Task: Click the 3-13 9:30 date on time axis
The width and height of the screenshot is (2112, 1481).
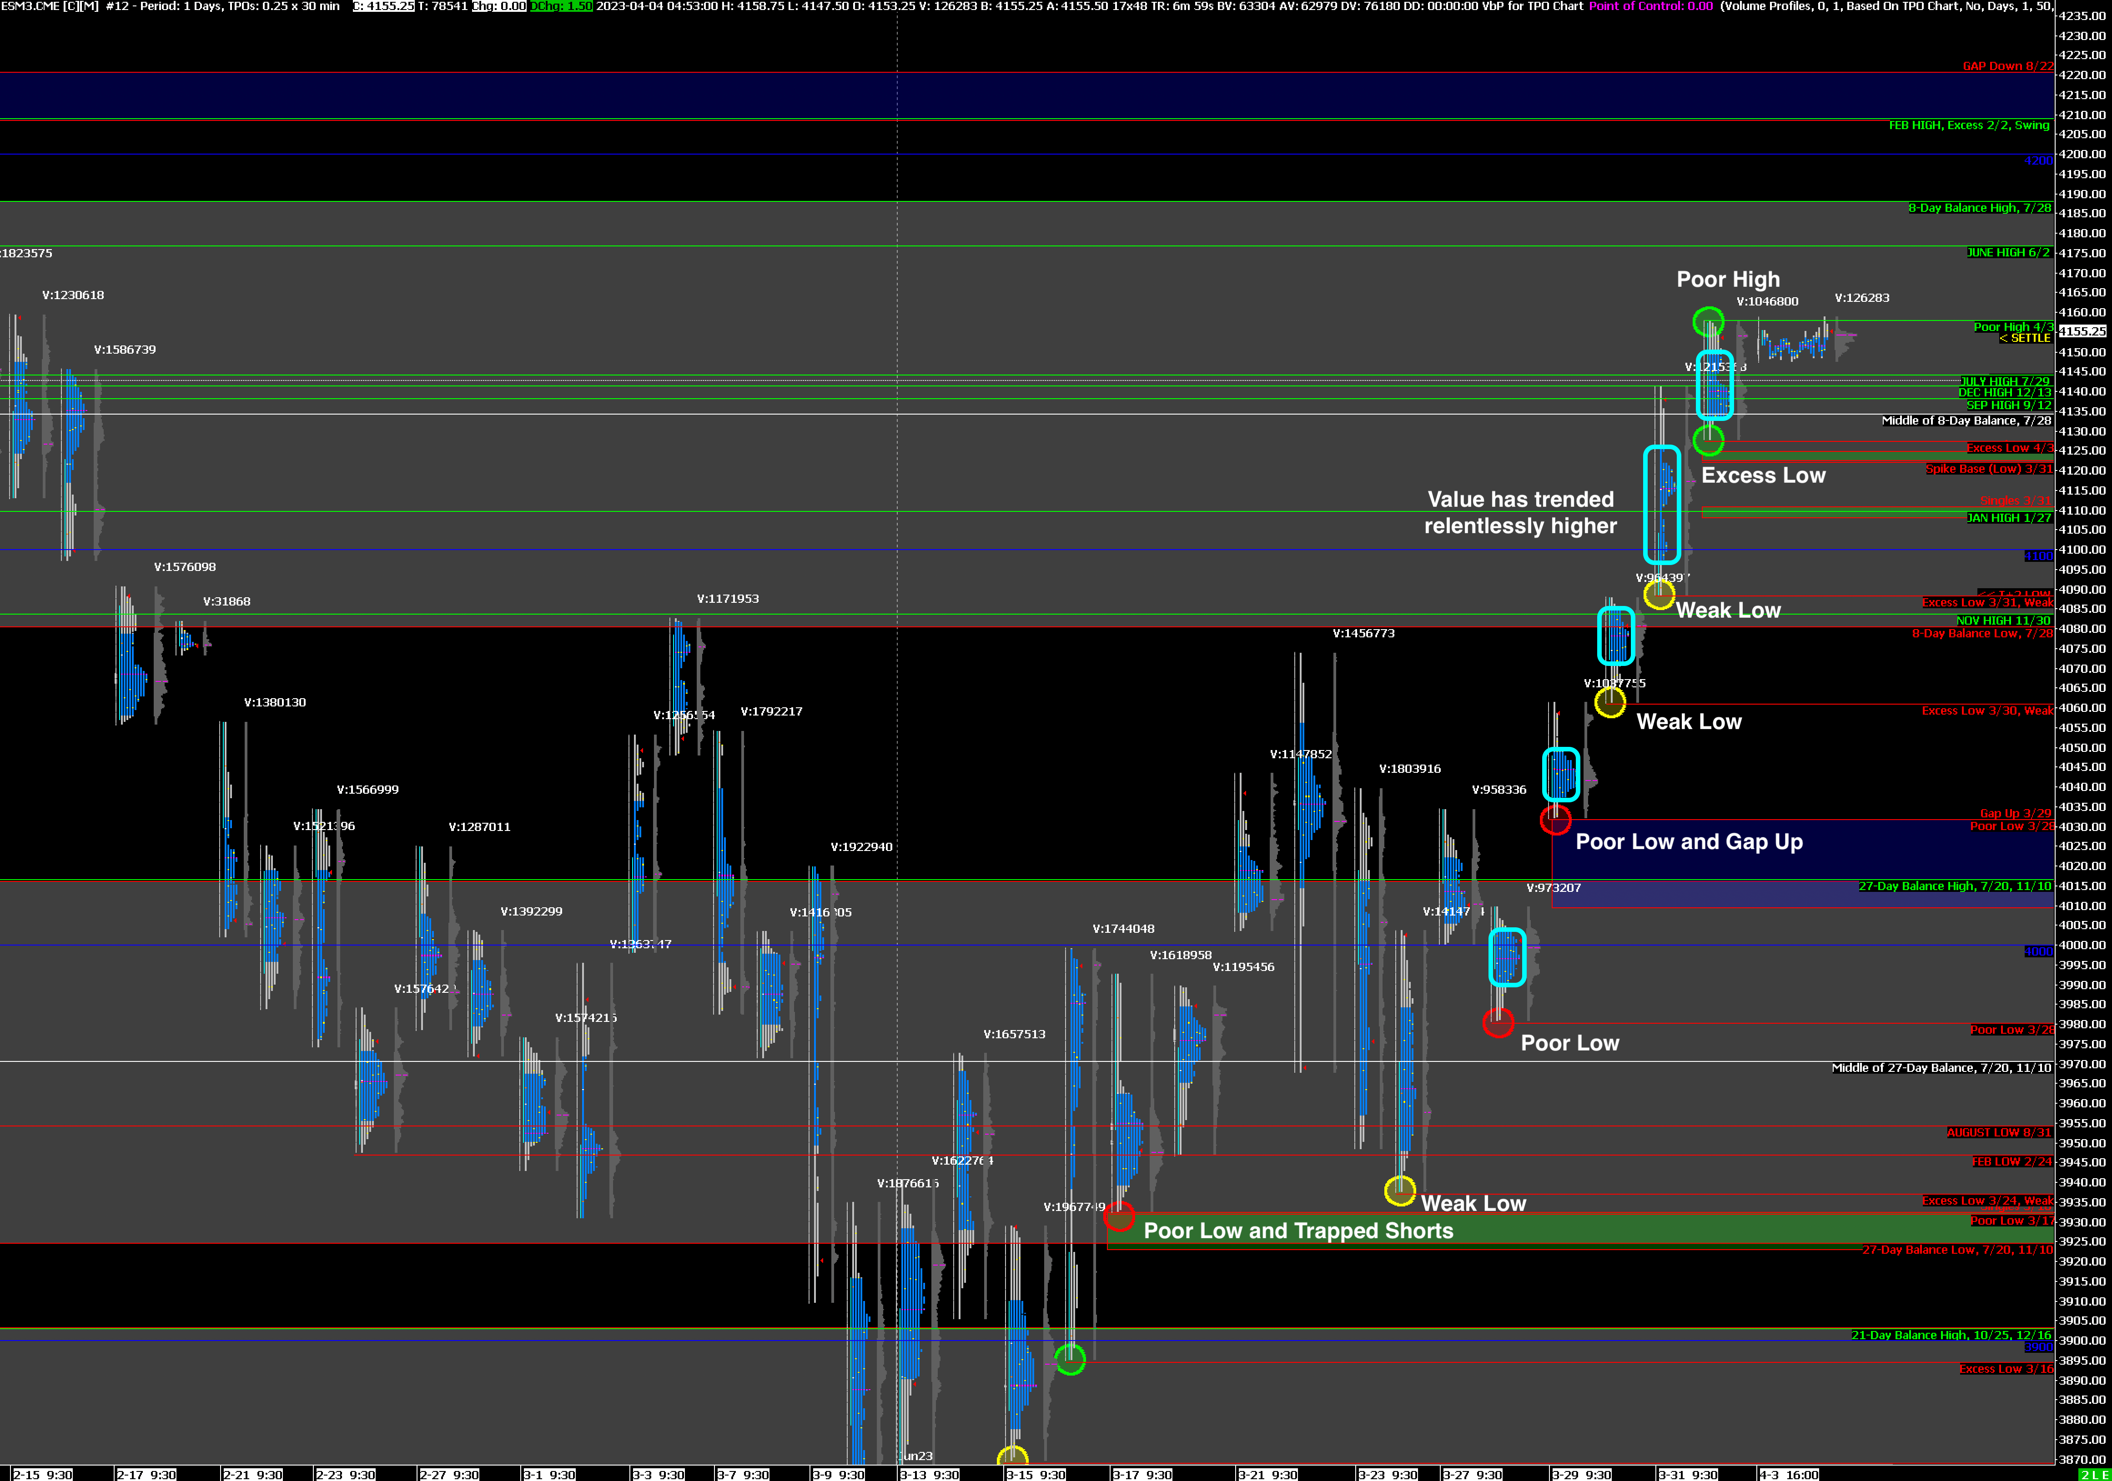Action: pos(929,1475)
